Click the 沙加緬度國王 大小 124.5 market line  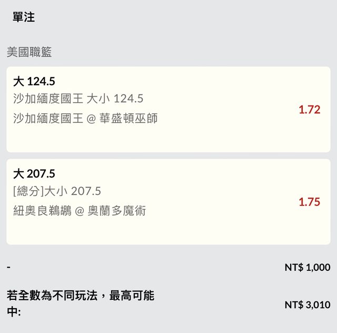pyautogui.click(x=78, y=99)
